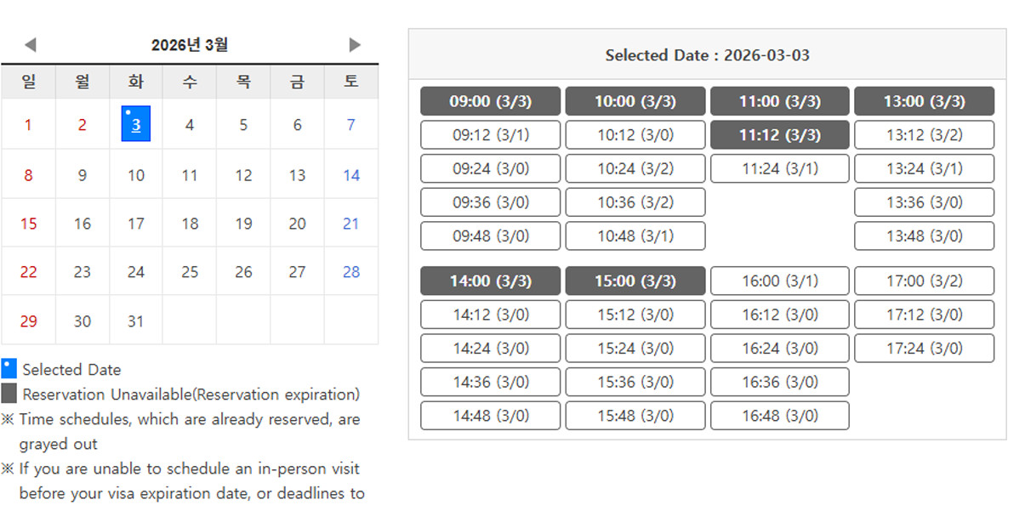This screenshot has width=1025, height=511.
Task: Select March 25 on the calendar
Action: (x=190, y=272)
